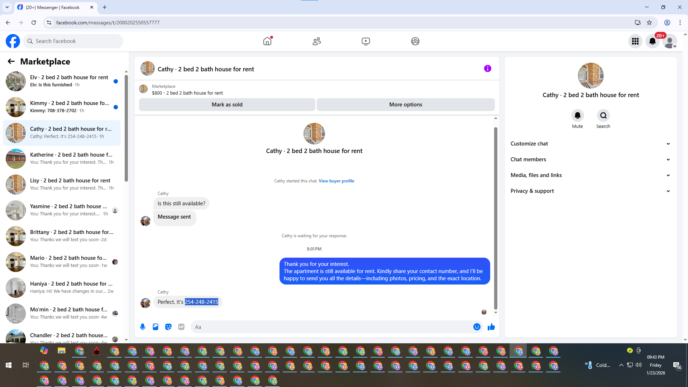Open the sticker picker icon
Viewport: 688px width, 387px height.
(x=168, y=327)
